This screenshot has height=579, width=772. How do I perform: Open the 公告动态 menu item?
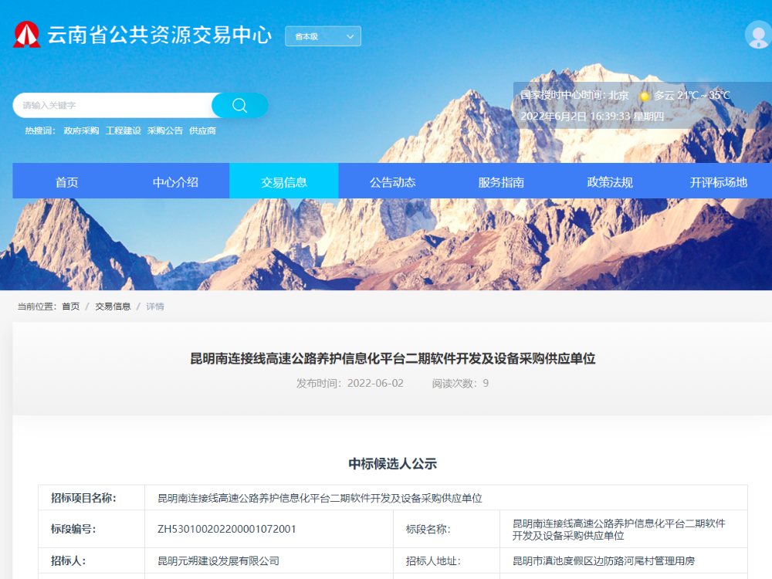392,181
